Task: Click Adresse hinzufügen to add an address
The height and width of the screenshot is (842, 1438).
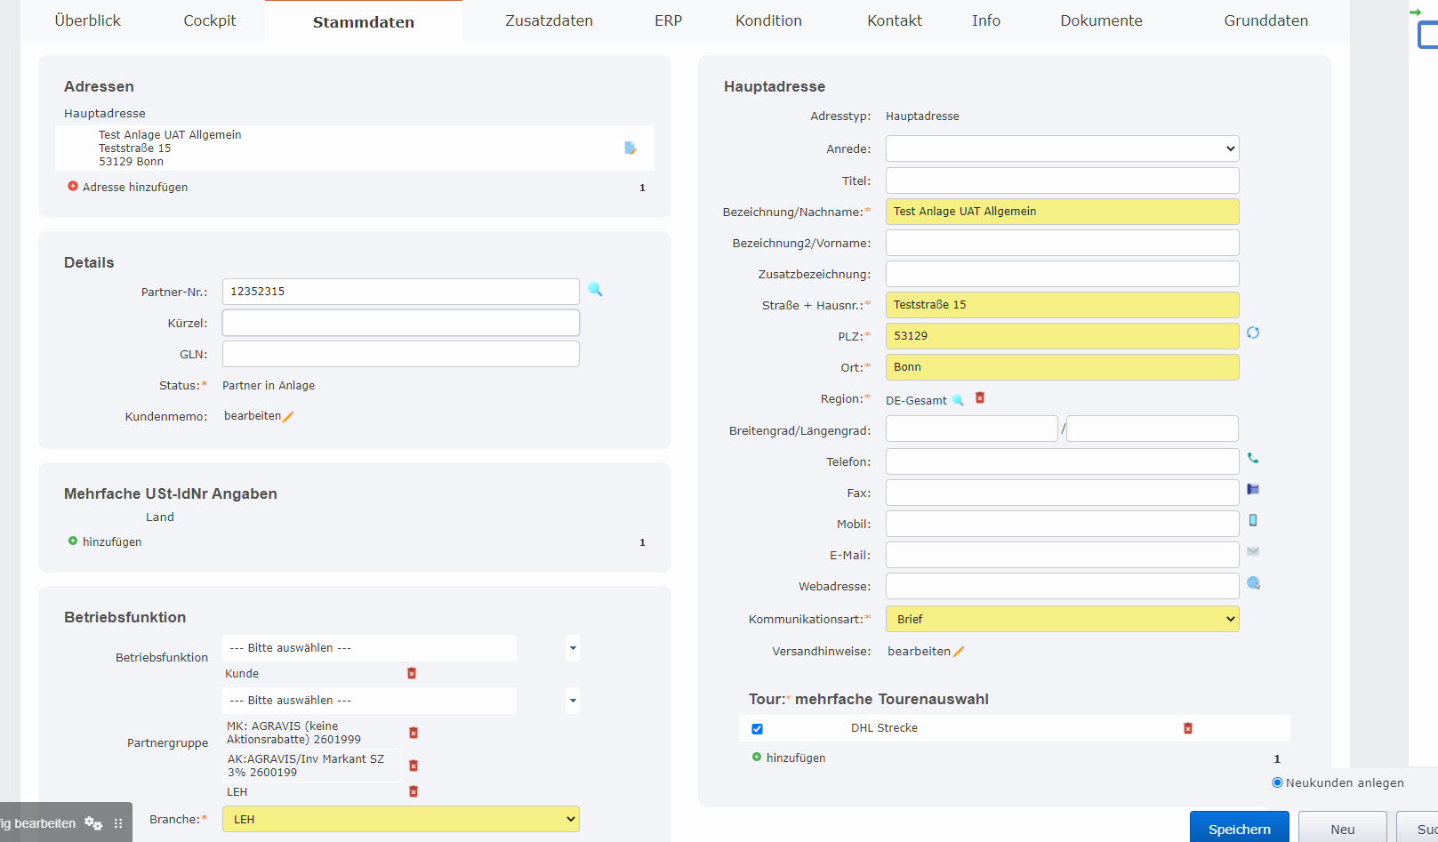Action: (x=134, y=187)
